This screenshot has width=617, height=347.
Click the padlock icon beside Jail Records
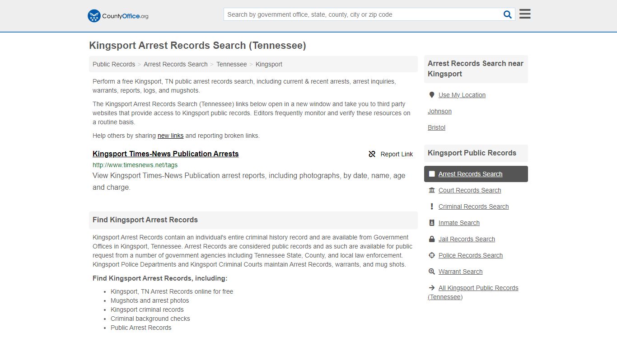pos(432,239)
